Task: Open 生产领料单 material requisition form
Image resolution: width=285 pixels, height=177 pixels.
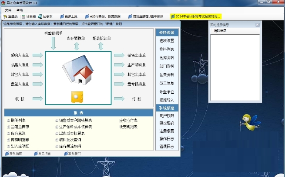Action: point(137,65)
